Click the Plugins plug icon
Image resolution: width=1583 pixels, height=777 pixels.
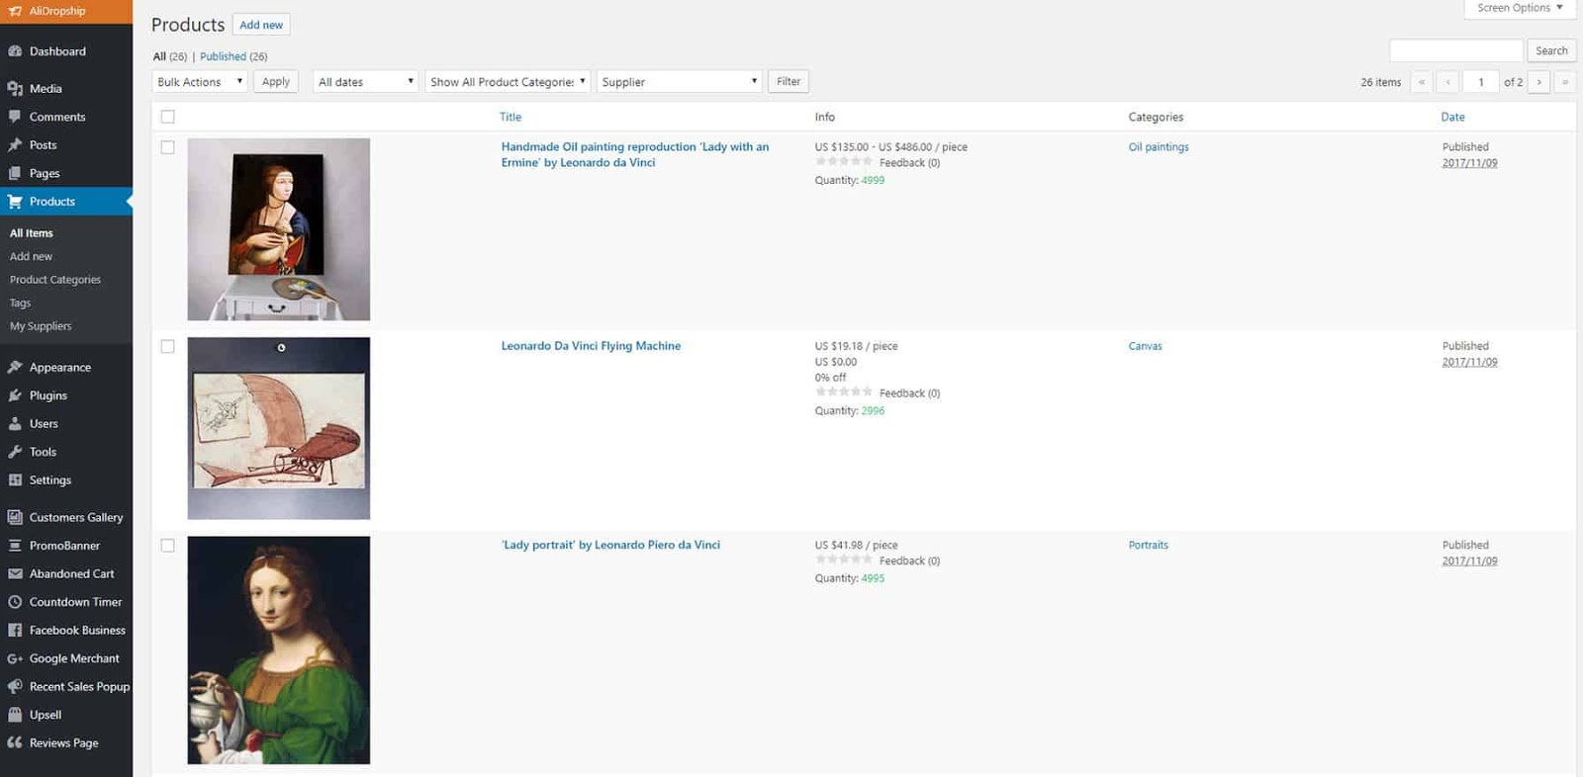click(15, 395)
